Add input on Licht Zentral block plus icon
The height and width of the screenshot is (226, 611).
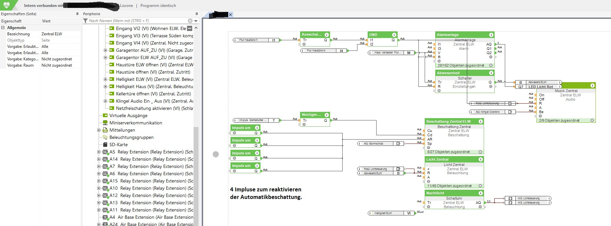click(428, 181)
